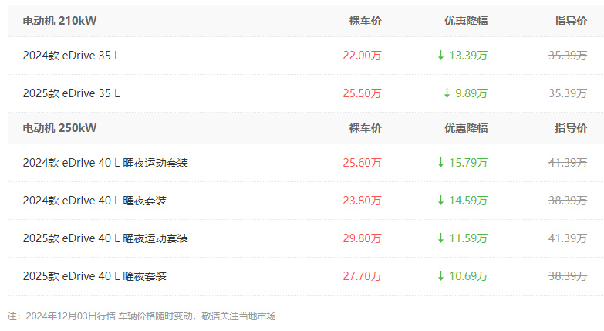Click 指导价 column header in 250kW section
The image size is (604, 331).
(571, 128)
